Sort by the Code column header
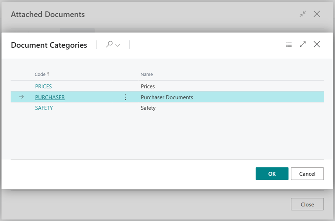The height and width of the screenshot is (221, 335). click(42, 74)
